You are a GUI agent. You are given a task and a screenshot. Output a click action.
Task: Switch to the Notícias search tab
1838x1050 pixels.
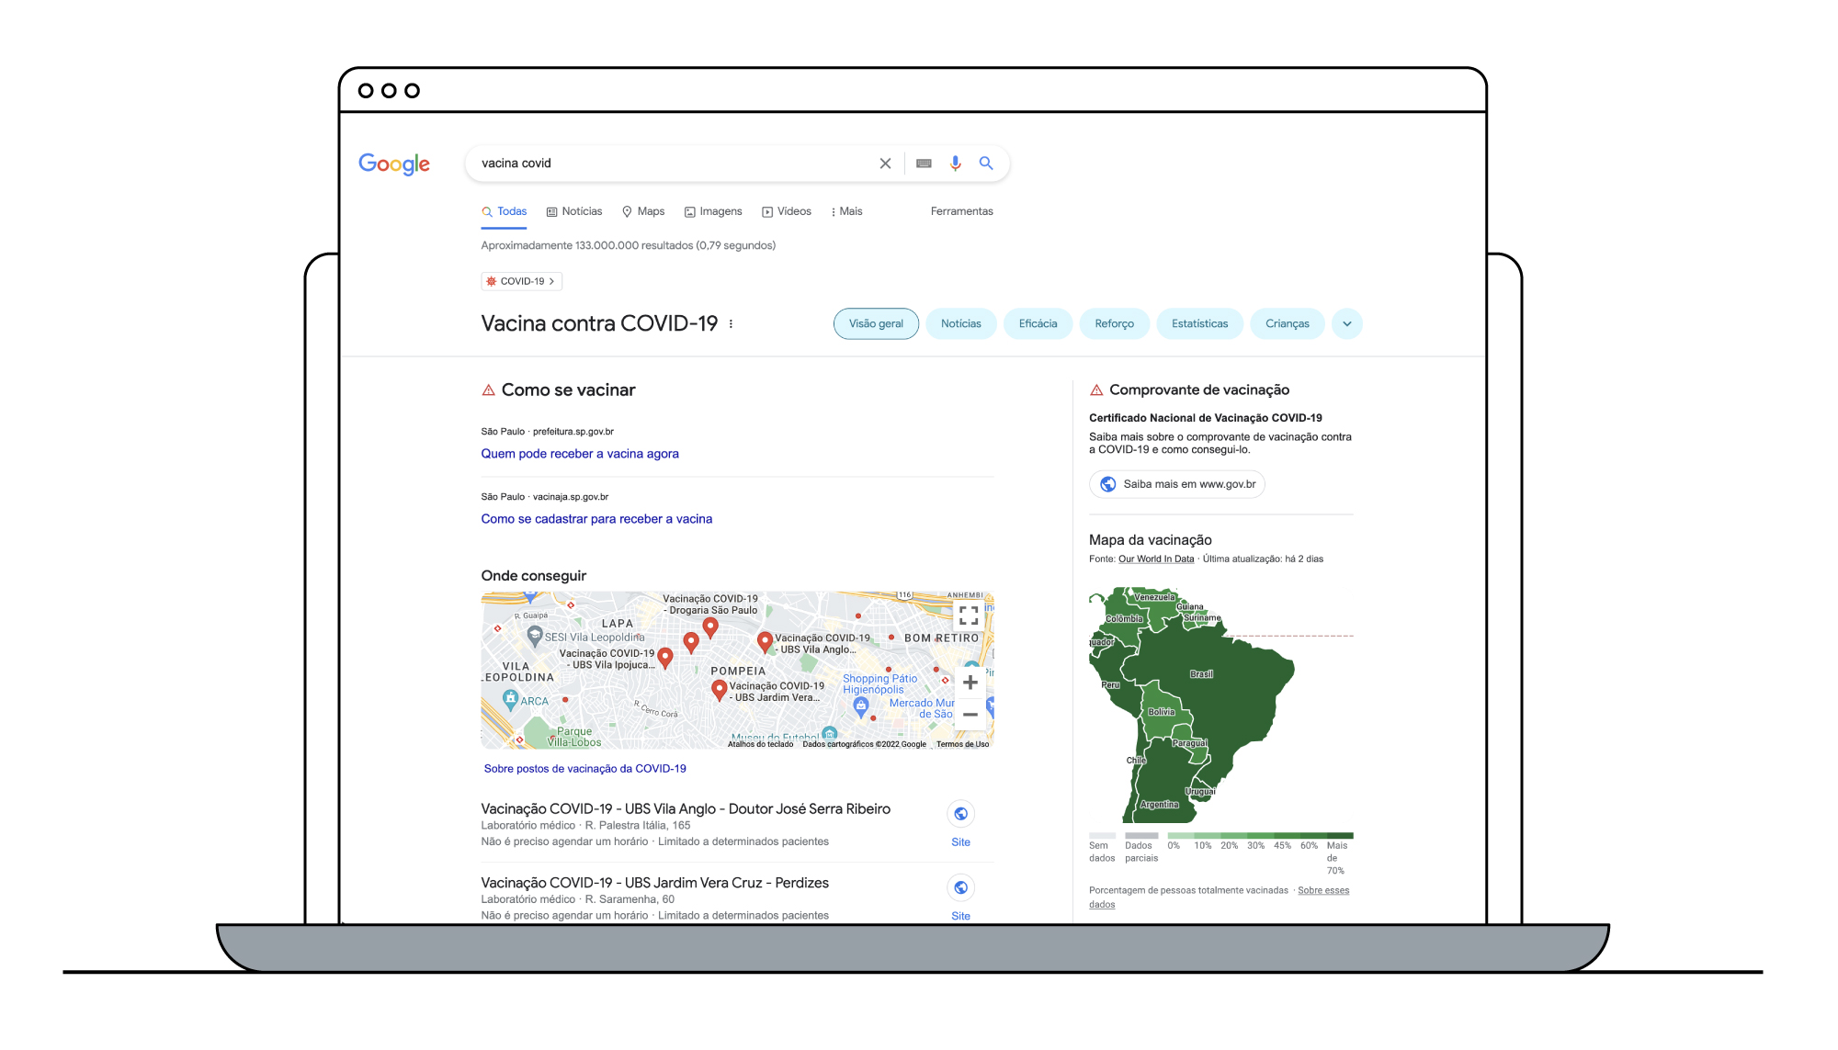pos(574,211)
